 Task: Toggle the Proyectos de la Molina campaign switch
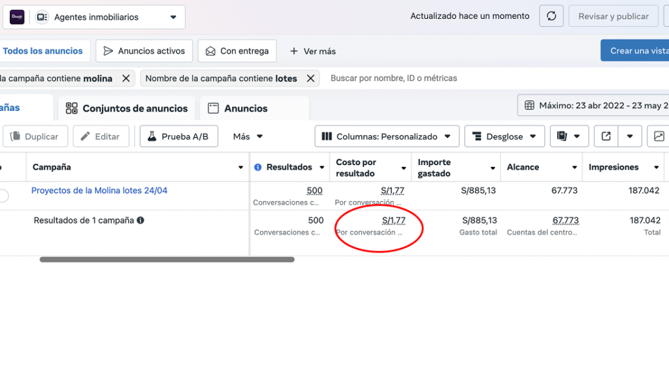click(3, 195)
